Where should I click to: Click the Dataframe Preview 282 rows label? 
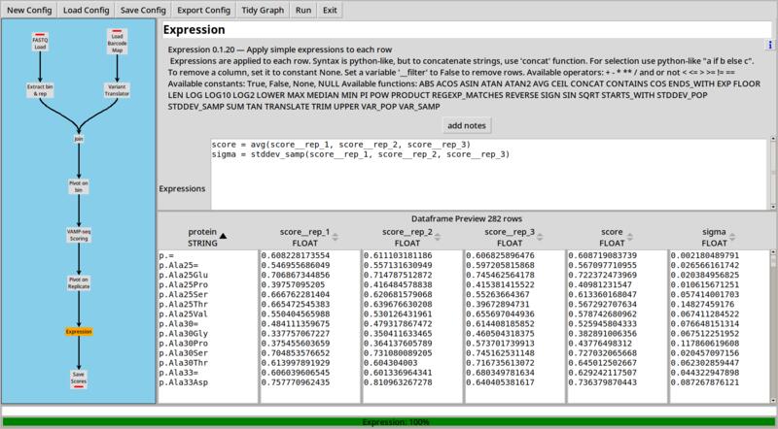pyautogui.click(x=467, y=219)
